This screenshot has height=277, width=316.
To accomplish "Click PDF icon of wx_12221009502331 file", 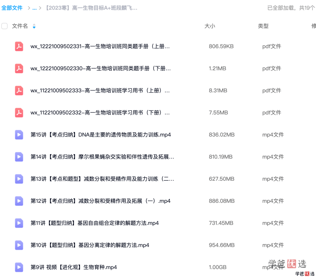I will pyautogui.click(x=19, y=46).
